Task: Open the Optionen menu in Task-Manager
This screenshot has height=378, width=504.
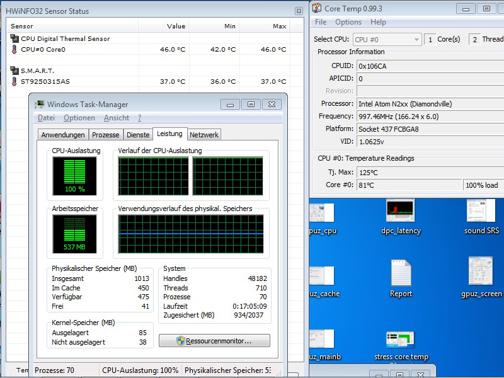Action: coord(79,118)
